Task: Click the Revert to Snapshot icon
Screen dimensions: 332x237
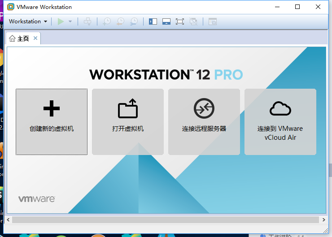Action: pos(120,22)
